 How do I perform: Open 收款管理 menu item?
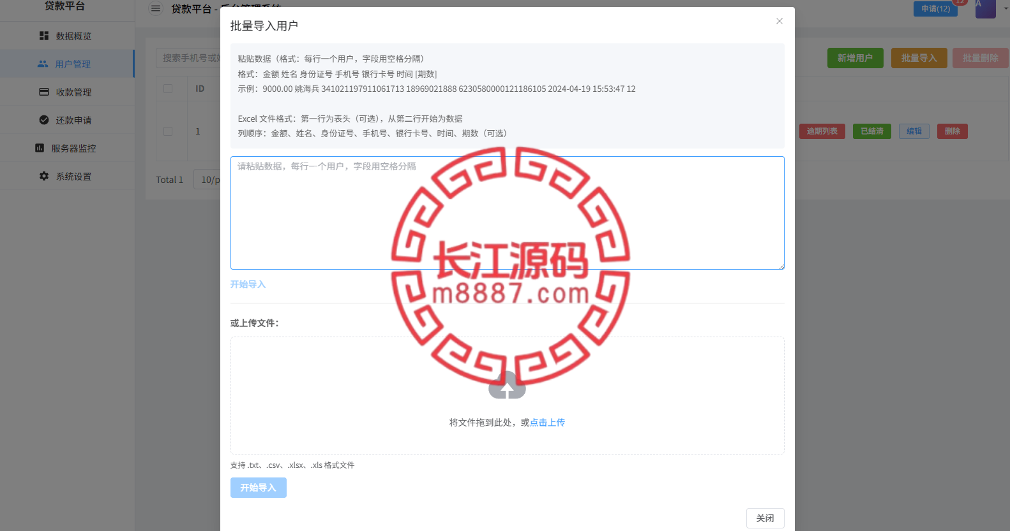coord(67,92)
